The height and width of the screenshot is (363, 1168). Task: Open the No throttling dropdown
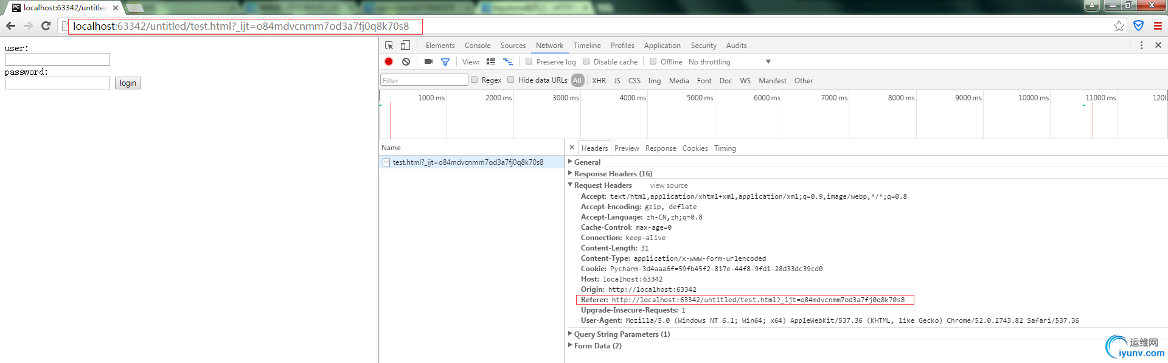click(729, 62)
